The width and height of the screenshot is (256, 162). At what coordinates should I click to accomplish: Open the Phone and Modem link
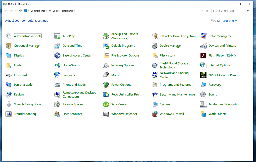75,85
